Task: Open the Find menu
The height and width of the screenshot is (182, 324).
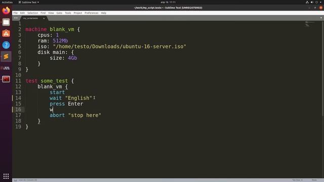Action: pyautogui.click(x=43, y=13)
